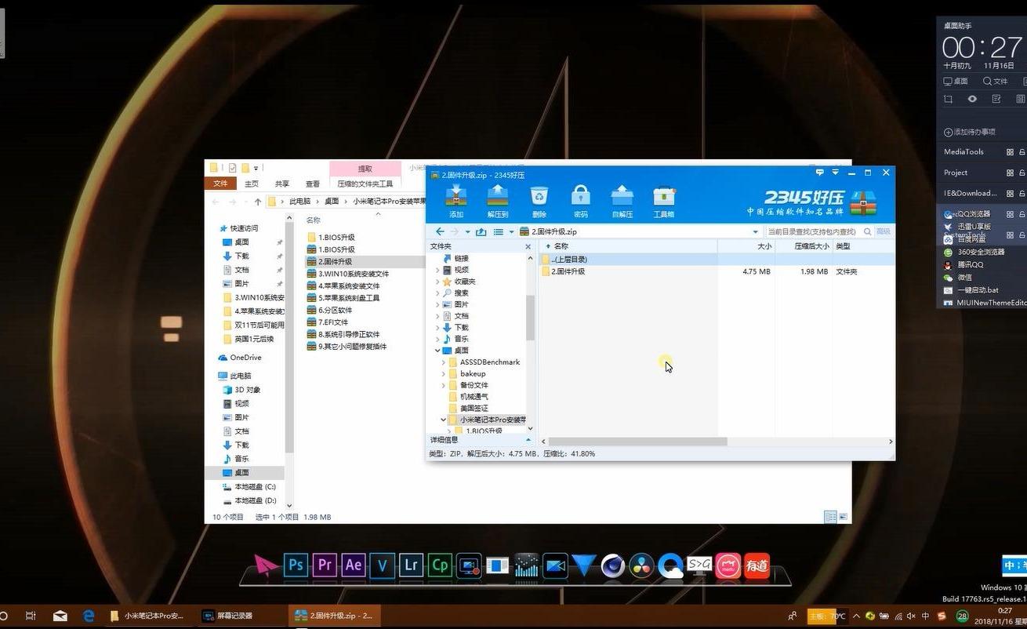This screenshot has width=1027, height=629.
Task: Click the 删除 (Delete) recycle icon in 2345好压
Action: 539,201
